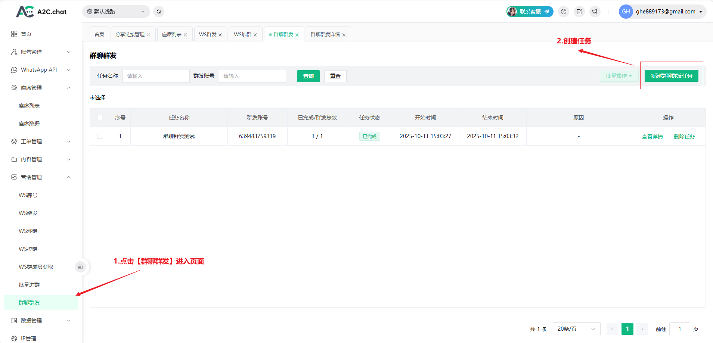This screenshot has width=713, height=343.
Task: Click the 联系客服 Telegram button
Action: tap(530, 12)
